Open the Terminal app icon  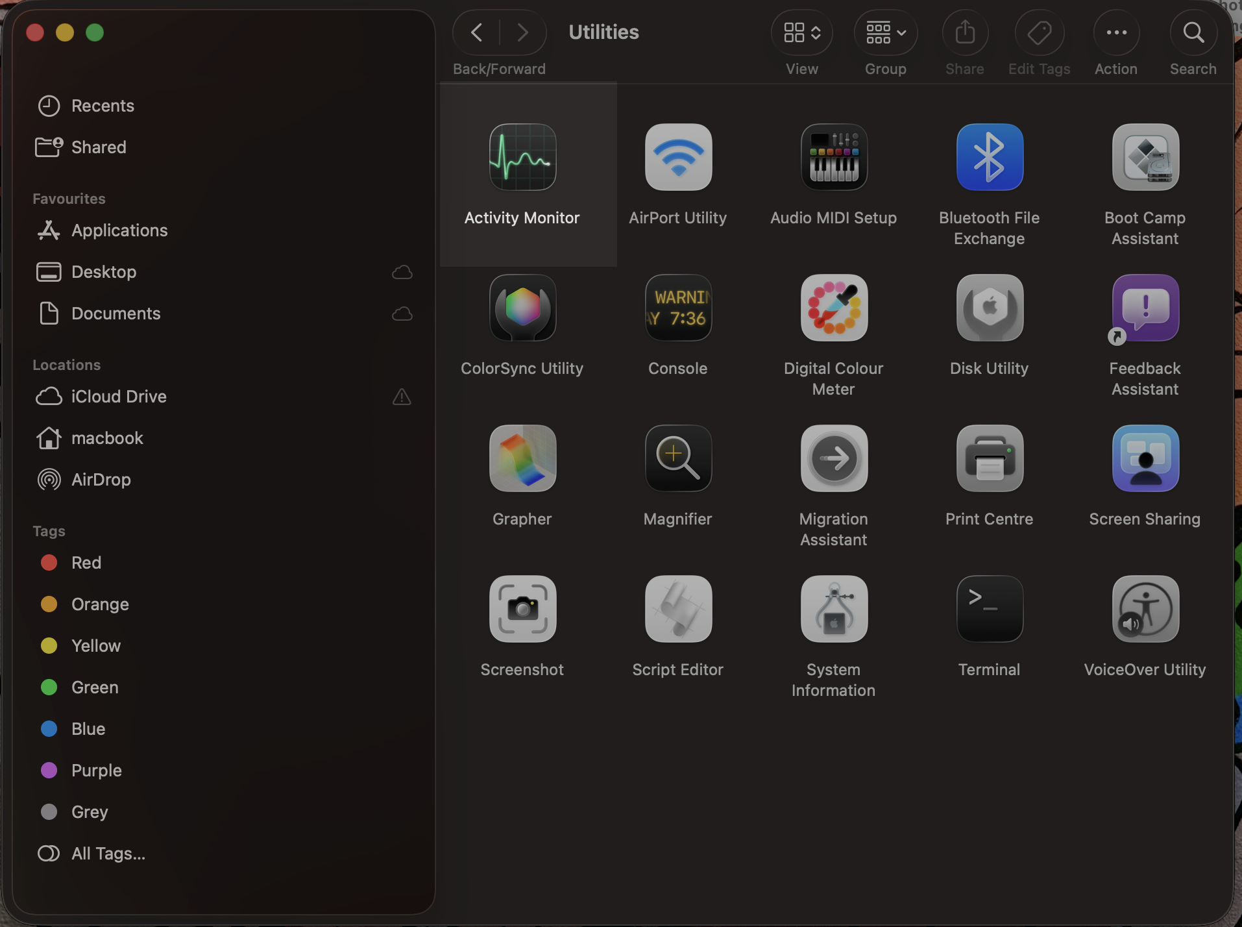990,610
